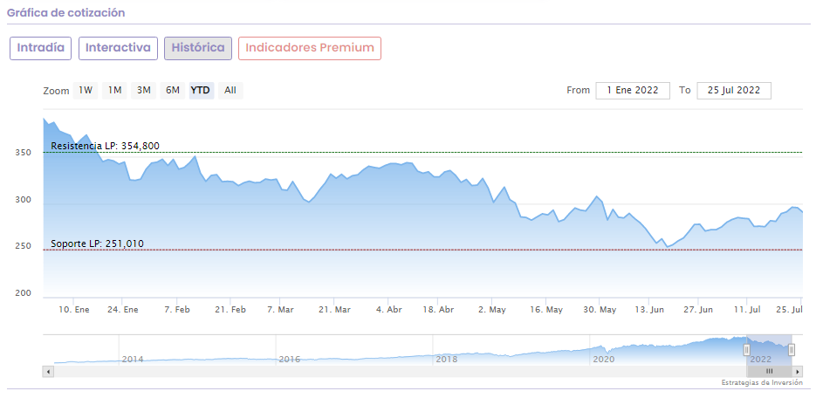
Task: Select the Histórica chart tab
Action: [198, 48]
